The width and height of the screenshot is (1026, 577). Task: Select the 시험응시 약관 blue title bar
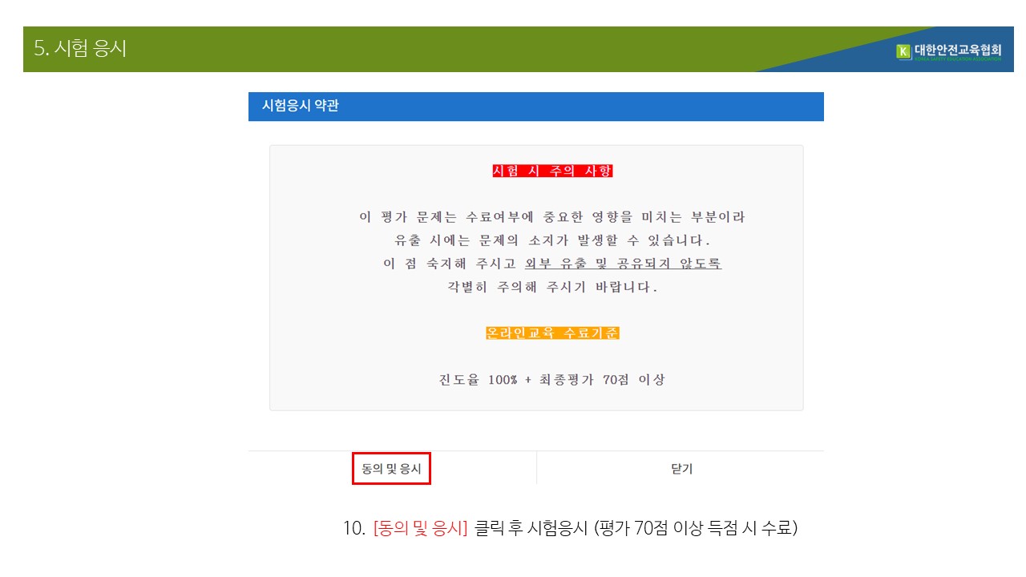[535, 106]
